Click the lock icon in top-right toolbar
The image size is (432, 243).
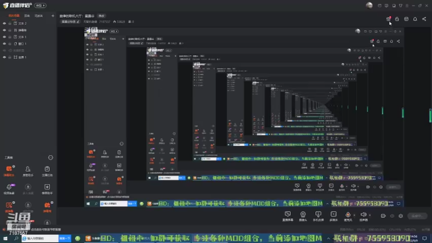[x=397, y=19]
